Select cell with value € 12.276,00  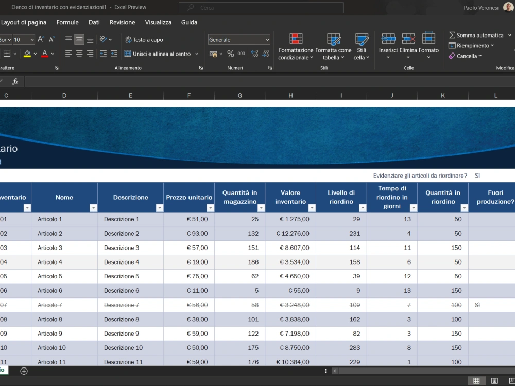point(290,233)
